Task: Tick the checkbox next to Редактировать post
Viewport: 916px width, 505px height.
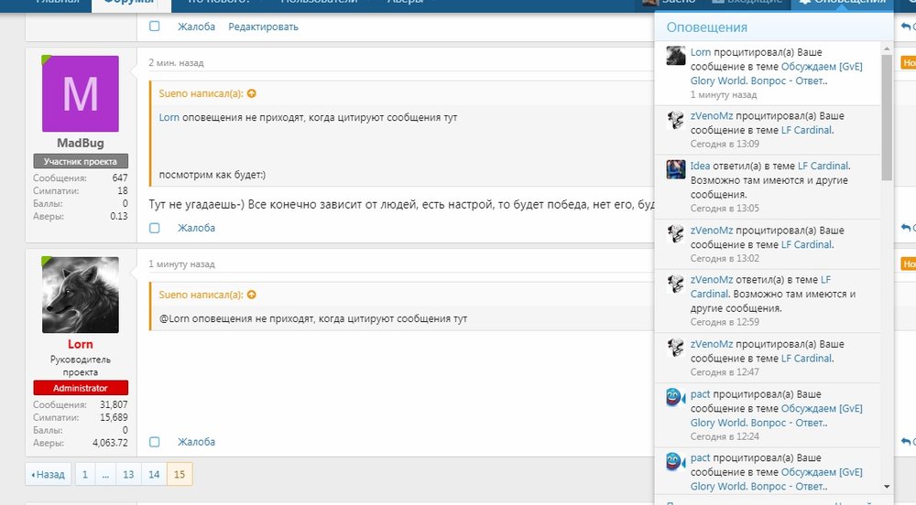Action: (155, 27)
